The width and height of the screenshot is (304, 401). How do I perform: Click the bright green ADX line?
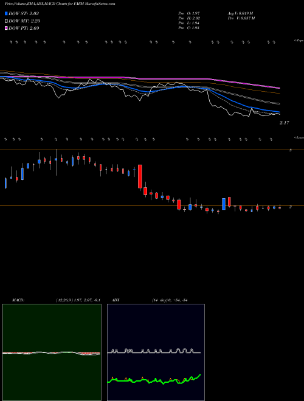[154, 380]
